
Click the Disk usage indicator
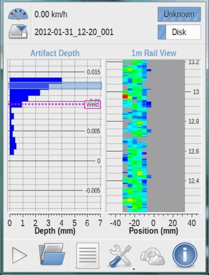point(179,32)
